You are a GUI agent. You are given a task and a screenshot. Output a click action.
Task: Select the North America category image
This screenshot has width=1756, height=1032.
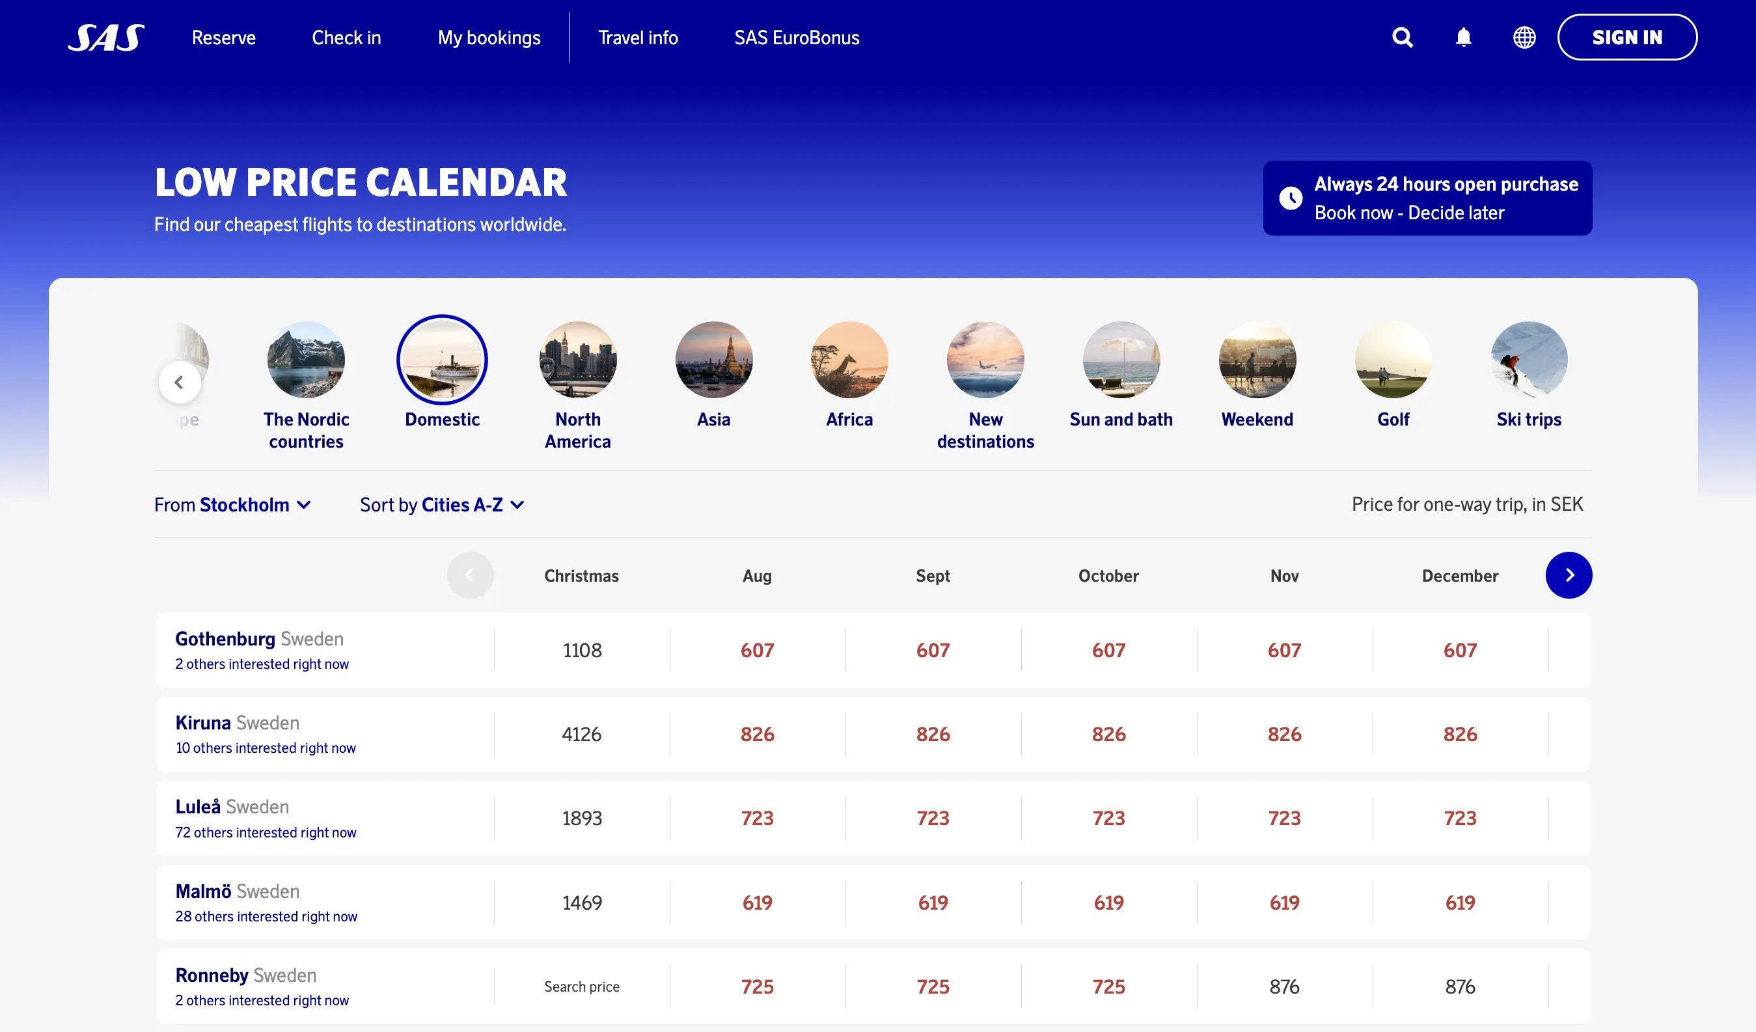(x=578, y=360)
